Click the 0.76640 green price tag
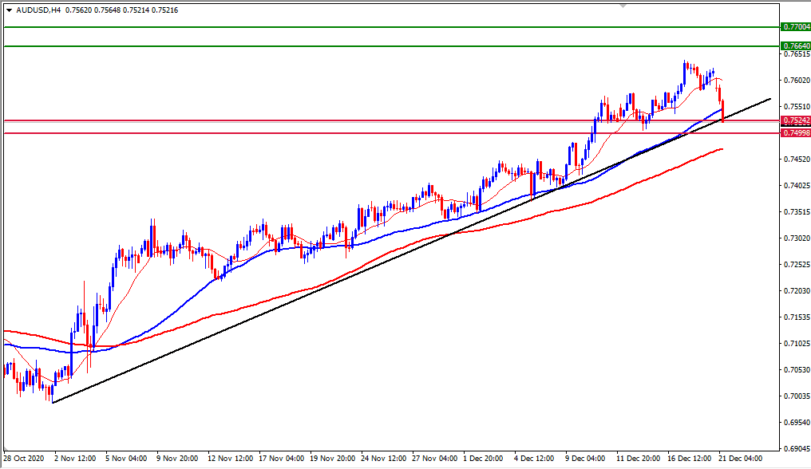This screenshot has width=811, height=469. click(x=795, y=46)
